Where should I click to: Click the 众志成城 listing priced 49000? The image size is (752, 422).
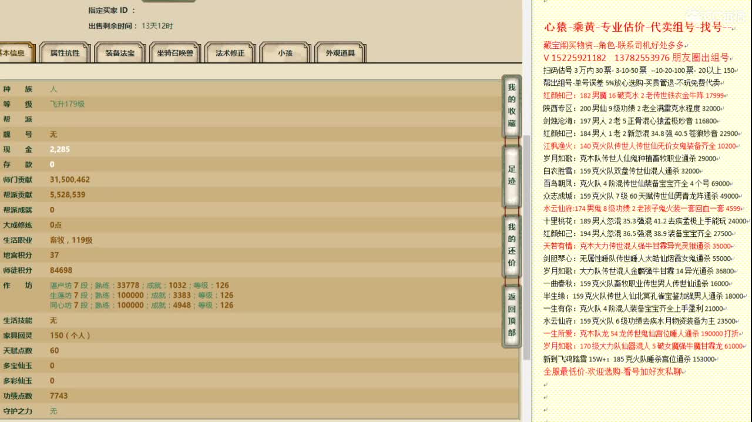point(642,196)
